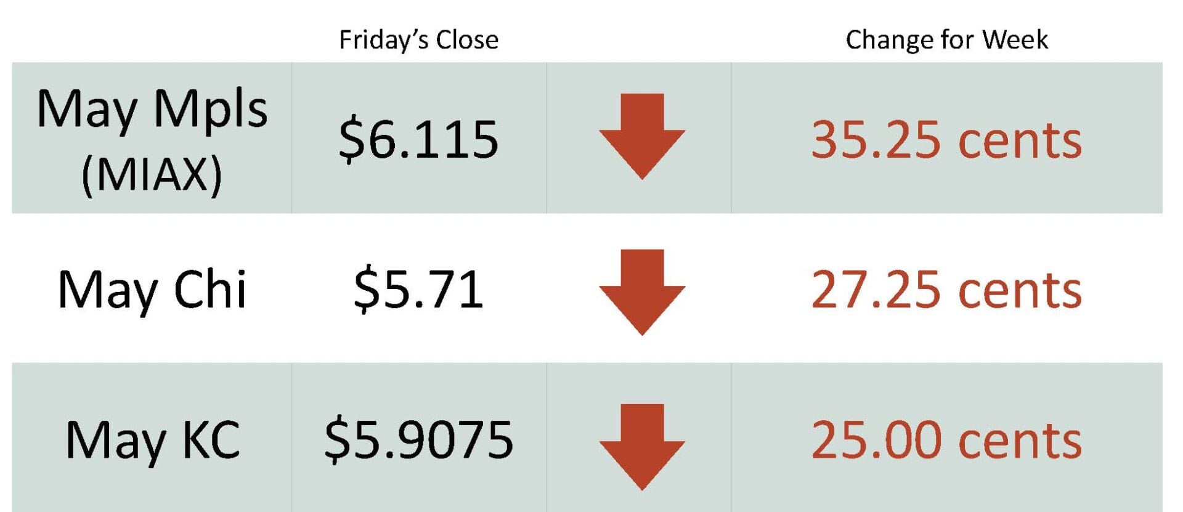Image resolution: width=1183 pixels, height=512 pixels.
Task: Click the "(MIAX)" exchange text
Action: click(152, 175)
